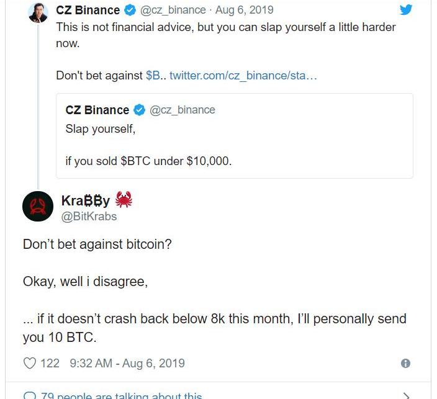Click the verified badge in the quoted tweet
The height and width of the screenshot is (399, 437).
139,110
